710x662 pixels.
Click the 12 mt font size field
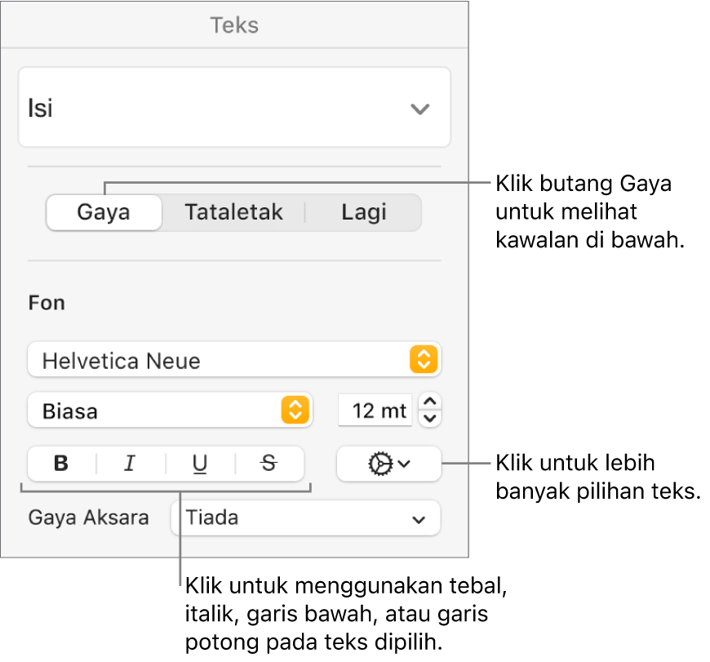[375, 410]
